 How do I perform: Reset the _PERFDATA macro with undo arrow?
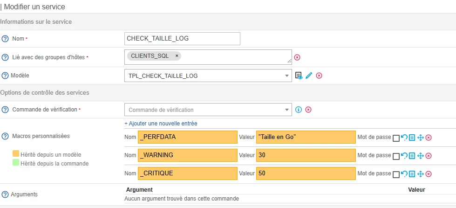coord(404,138)
